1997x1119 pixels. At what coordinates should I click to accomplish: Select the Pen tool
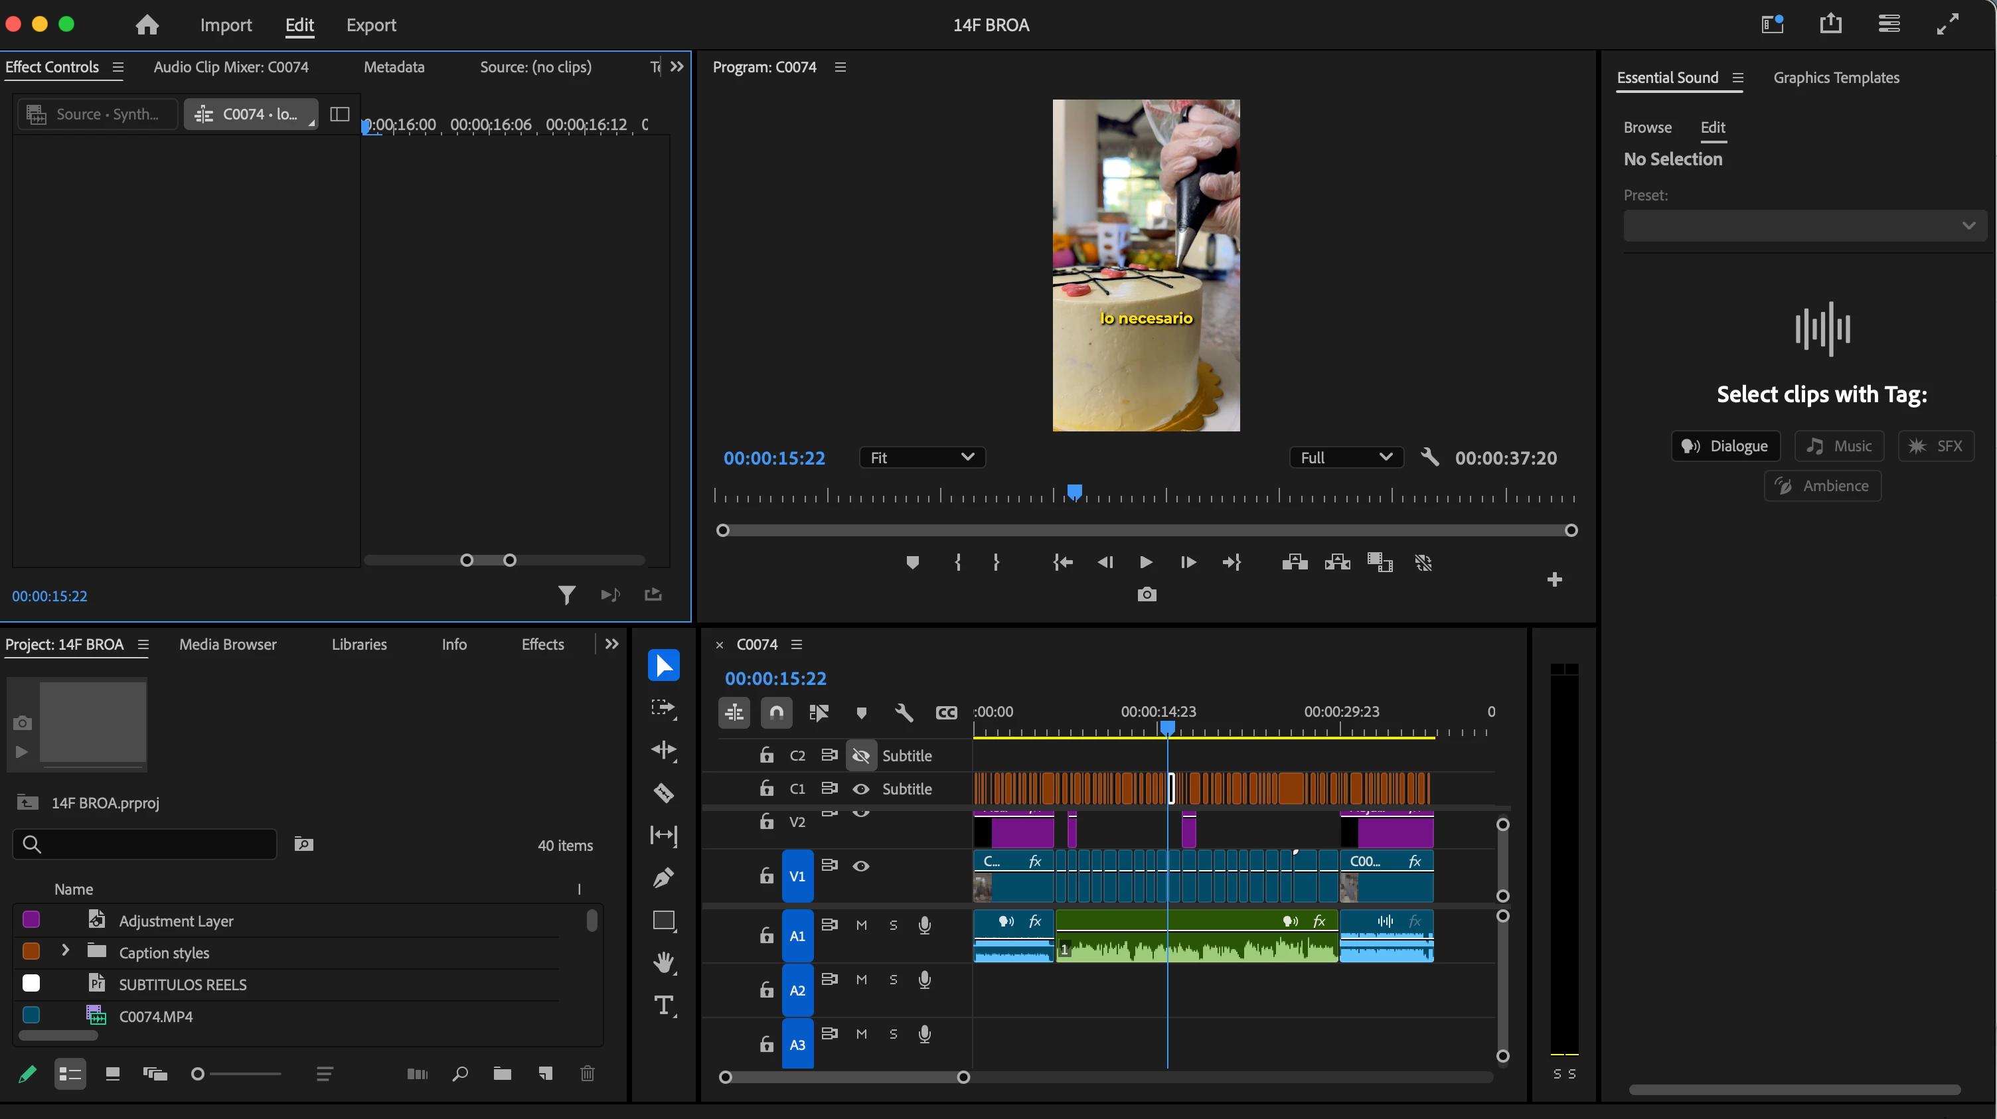point(664,877)
